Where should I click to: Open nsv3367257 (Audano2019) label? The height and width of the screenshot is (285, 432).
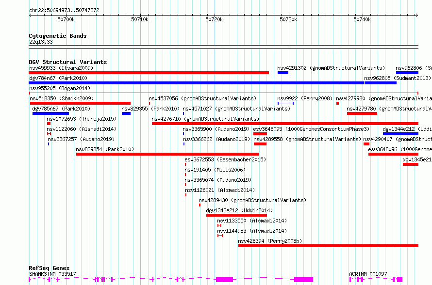click(81, 139)
